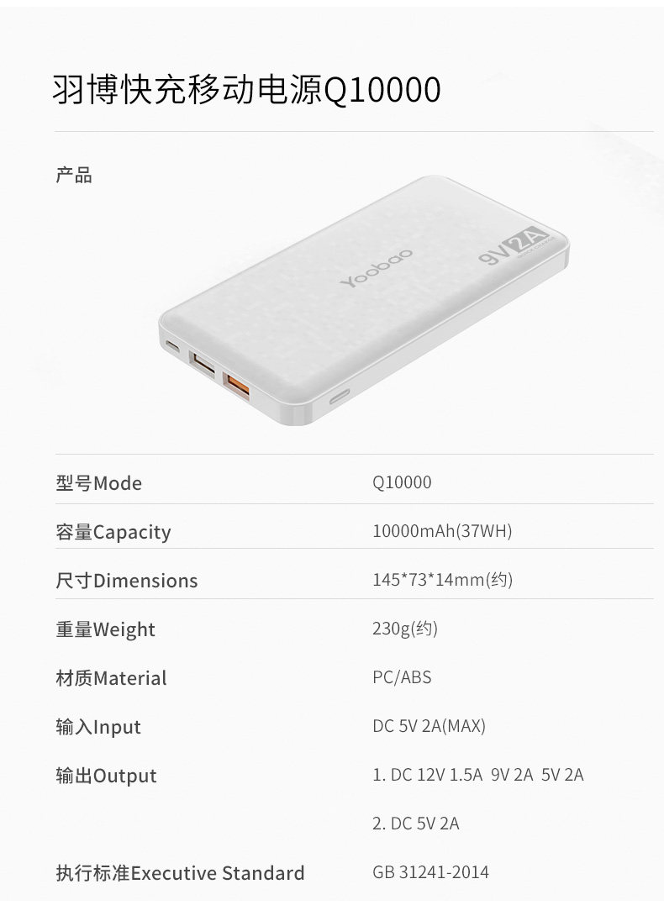Select the title 羽博快充移动电源Q10000
The height and width of the screenshot is (921, 664).
tap(247, 91)
